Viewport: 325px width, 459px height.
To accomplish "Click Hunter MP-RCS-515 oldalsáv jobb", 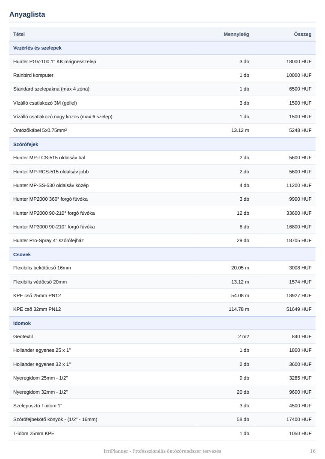I will pos(51,172).
